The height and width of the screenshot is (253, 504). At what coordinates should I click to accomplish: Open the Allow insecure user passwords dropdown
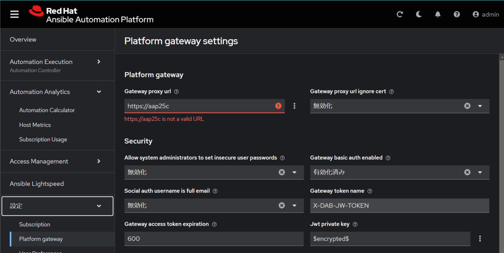click(x=294, y=172)
